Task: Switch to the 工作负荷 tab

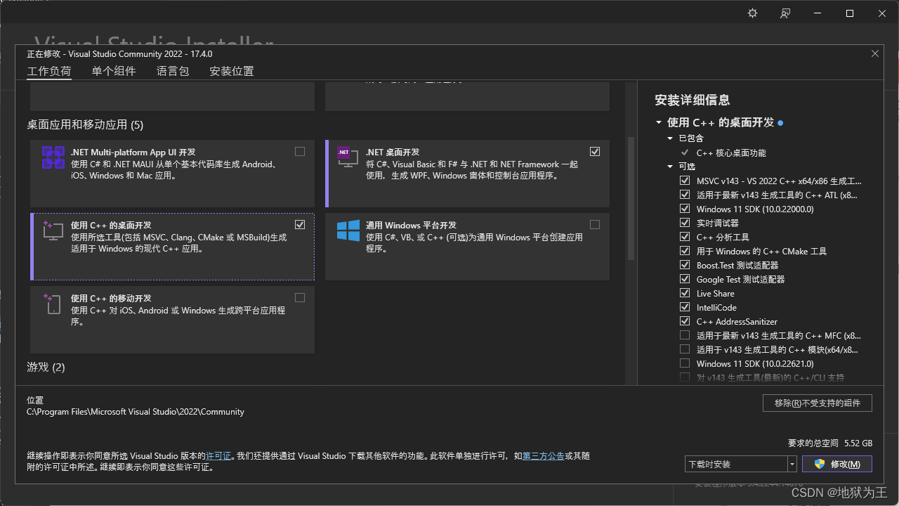Action: coord(49,71)
